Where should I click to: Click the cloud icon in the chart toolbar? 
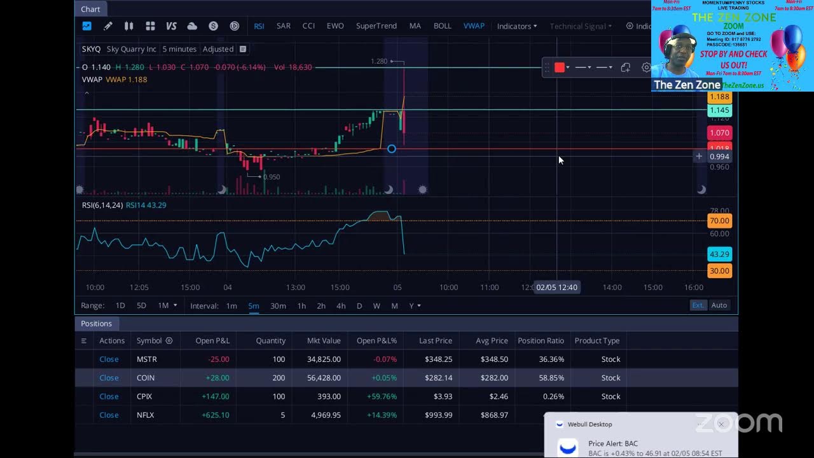192,26
